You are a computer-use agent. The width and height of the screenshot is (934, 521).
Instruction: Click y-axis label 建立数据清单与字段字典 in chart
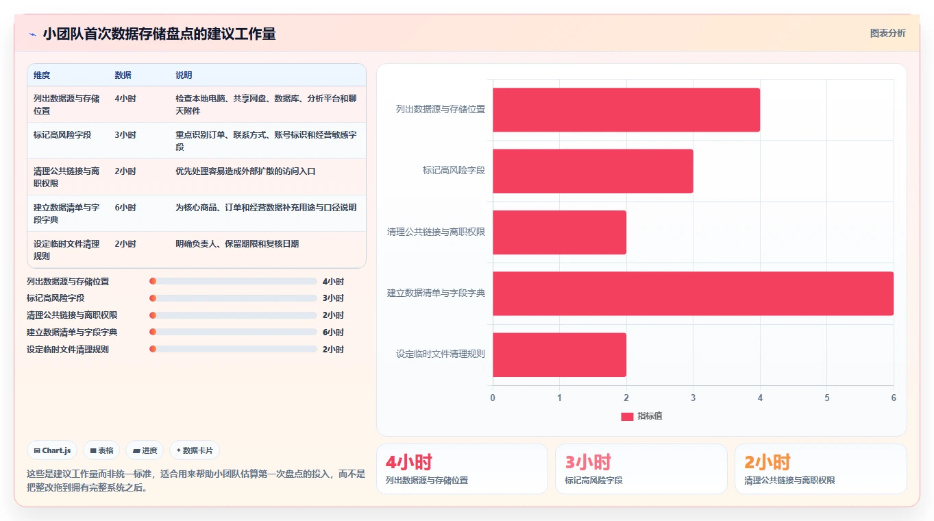(x=436, y=293)
